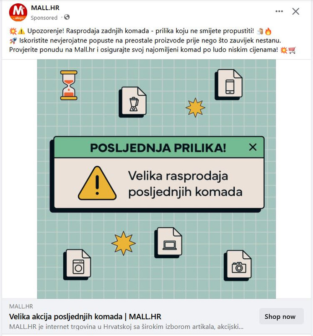
Task: Click the MALL.HR profile logo
Action: 18,13
